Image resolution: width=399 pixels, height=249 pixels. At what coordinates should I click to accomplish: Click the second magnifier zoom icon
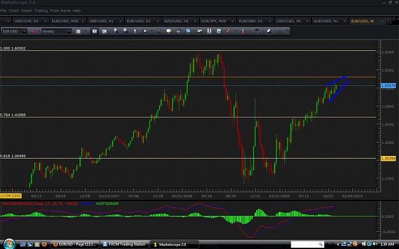(125, 31)
